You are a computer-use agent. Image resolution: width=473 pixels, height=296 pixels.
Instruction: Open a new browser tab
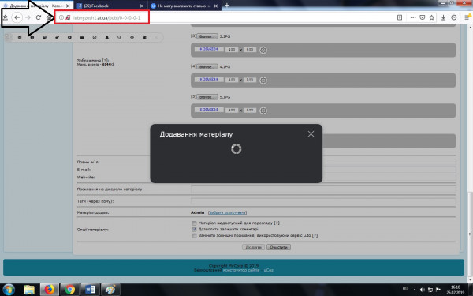[227, 6]
